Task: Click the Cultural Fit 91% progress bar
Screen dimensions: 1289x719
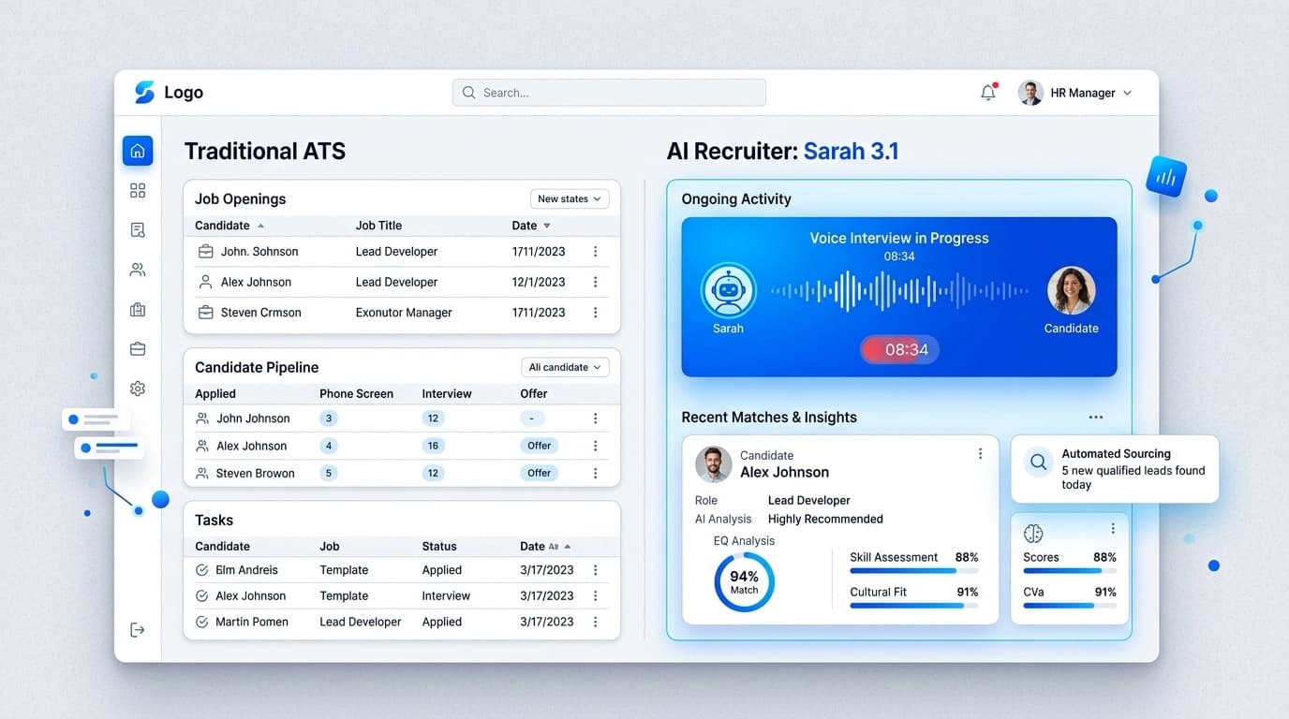Action: (913, 605)
